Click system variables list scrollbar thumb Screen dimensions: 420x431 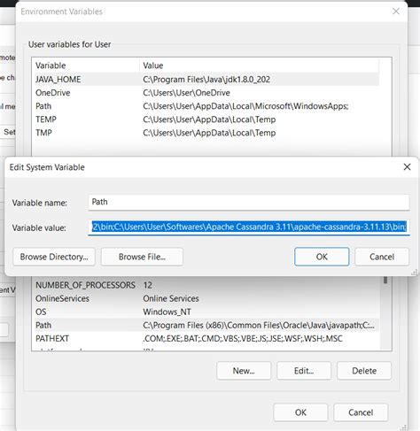tap(385, 280)
